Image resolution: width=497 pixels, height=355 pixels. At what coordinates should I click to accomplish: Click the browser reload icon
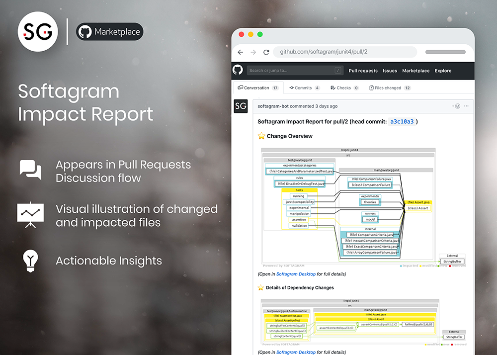pos(266,52)
